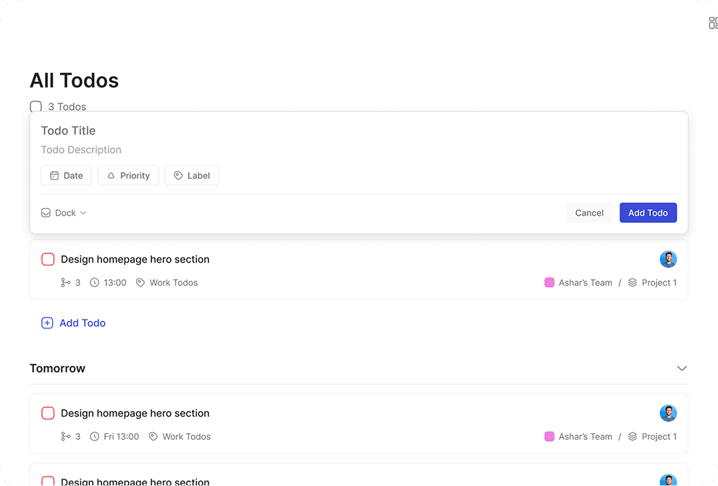Open the Date picker button
This screenshot has height=486, width=718.
point(67,176)
